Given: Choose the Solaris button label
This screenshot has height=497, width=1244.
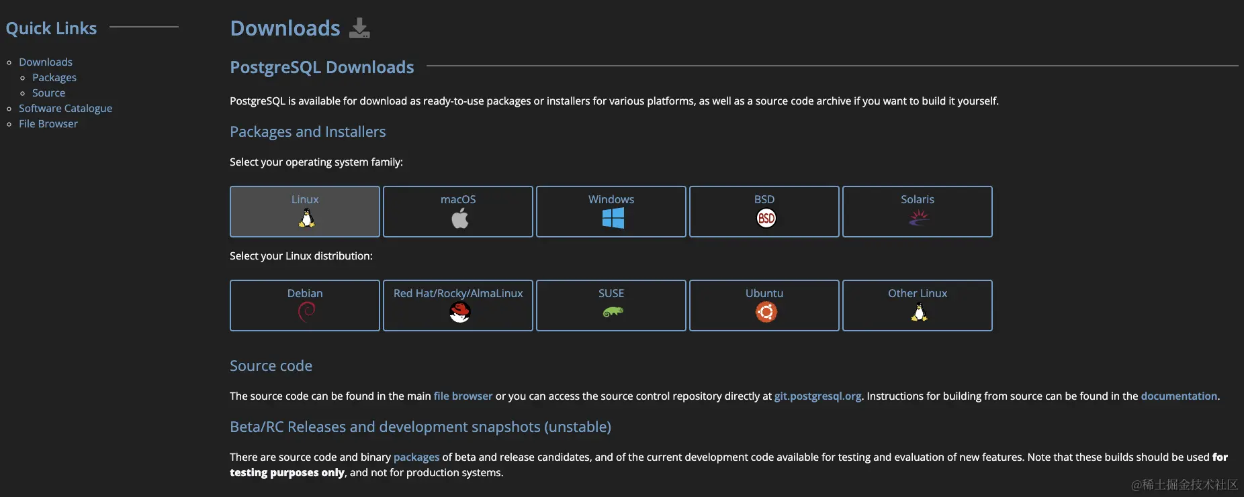Looking at the screenshot, I should point(918,199).
